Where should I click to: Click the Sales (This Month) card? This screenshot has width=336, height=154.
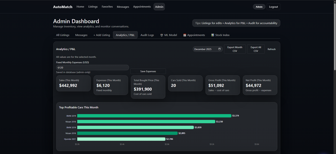[73, 83]
